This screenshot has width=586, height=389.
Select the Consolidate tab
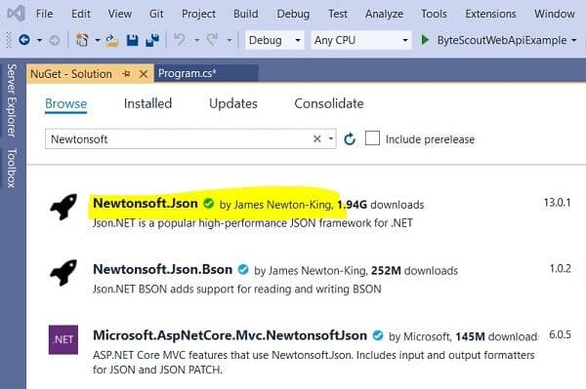pos(329,103)
